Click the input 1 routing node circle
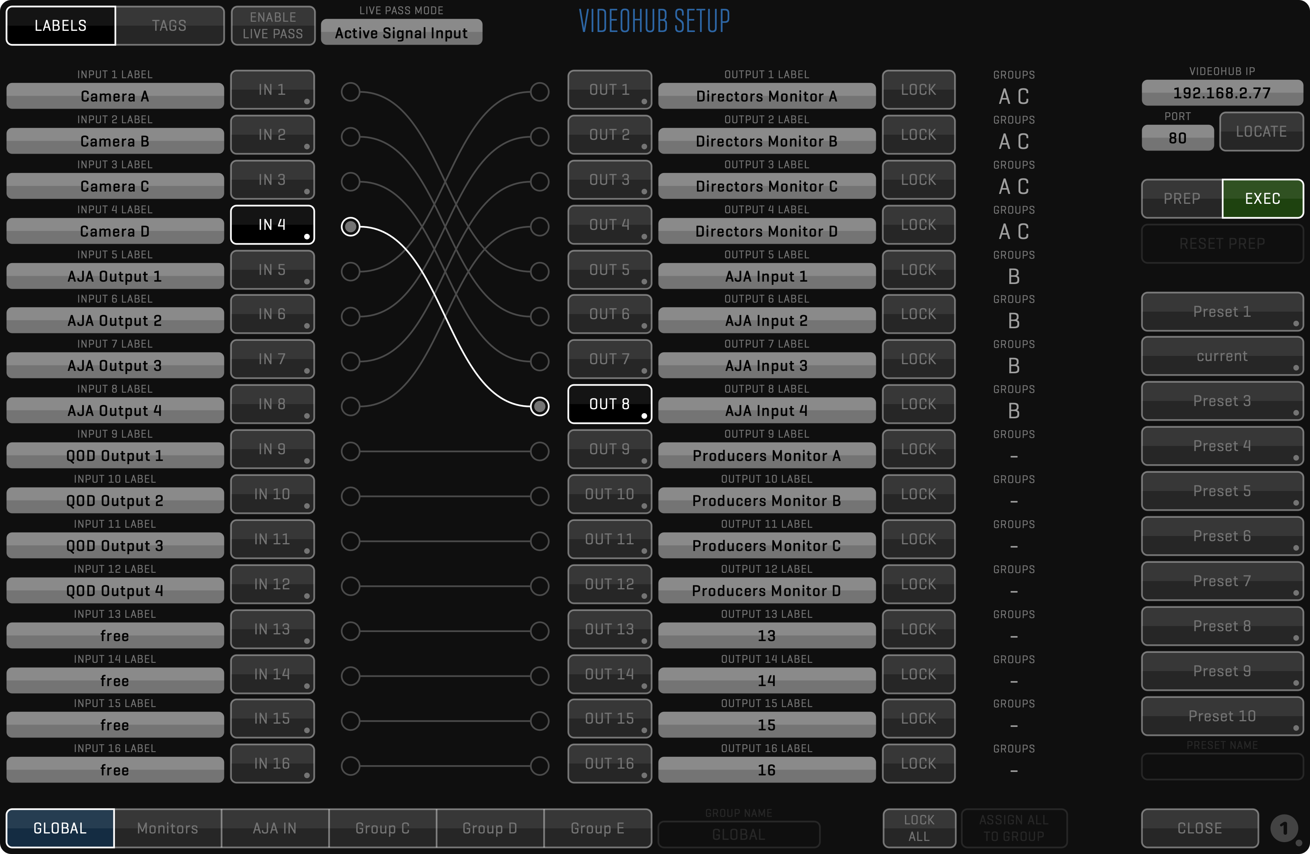 [x=350, y=91]
